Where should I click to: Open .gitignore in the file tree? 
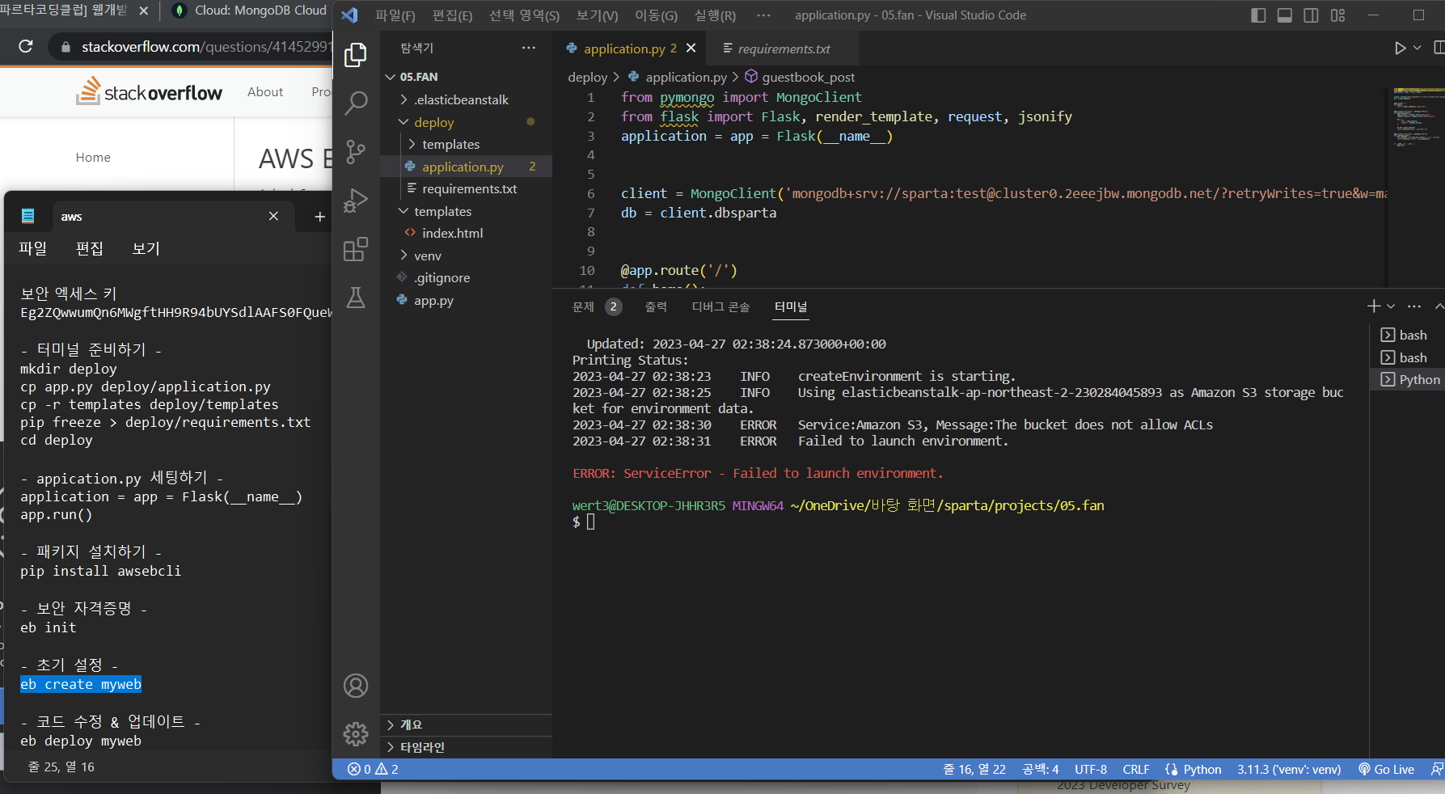click(x=466, y=277)
